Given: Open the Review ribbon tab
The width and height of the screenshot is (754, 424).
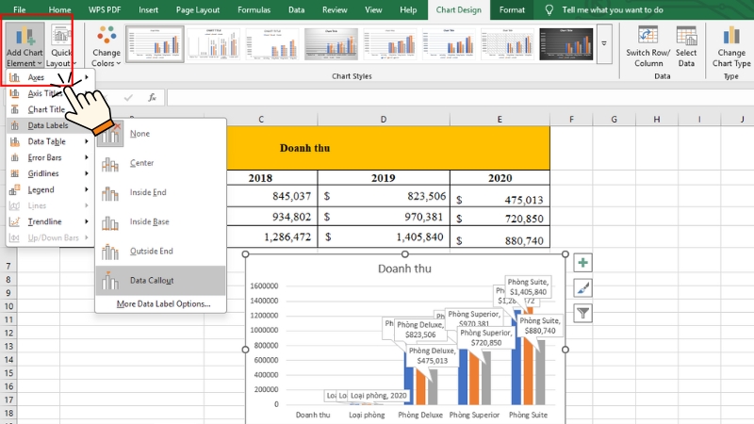Looking at the screenshot, I should tap(335, 9).
